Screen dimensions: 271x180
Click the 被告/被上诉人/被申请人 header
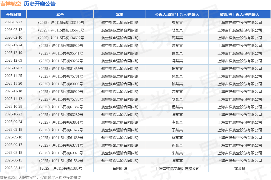pyautogui.click(x=240, y=15)
